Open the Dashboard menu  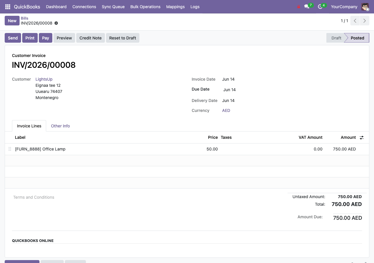pyautogui.click(x=56, y=7)
